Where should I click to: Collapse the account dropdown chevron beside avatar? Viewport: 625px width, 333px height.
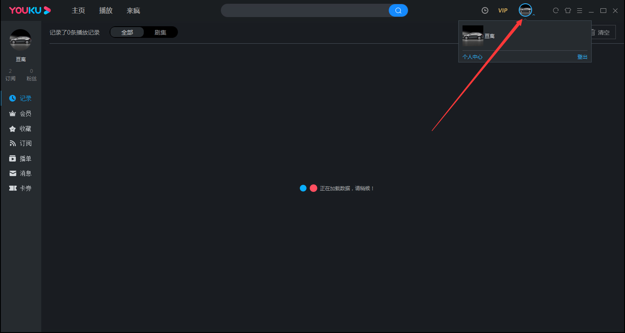pyautogui.click(x=534, y=15)
